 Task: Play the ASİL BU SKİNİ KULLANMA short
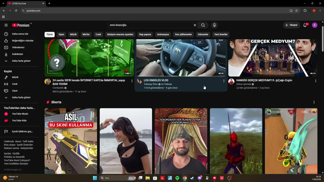tap(71, 141)
